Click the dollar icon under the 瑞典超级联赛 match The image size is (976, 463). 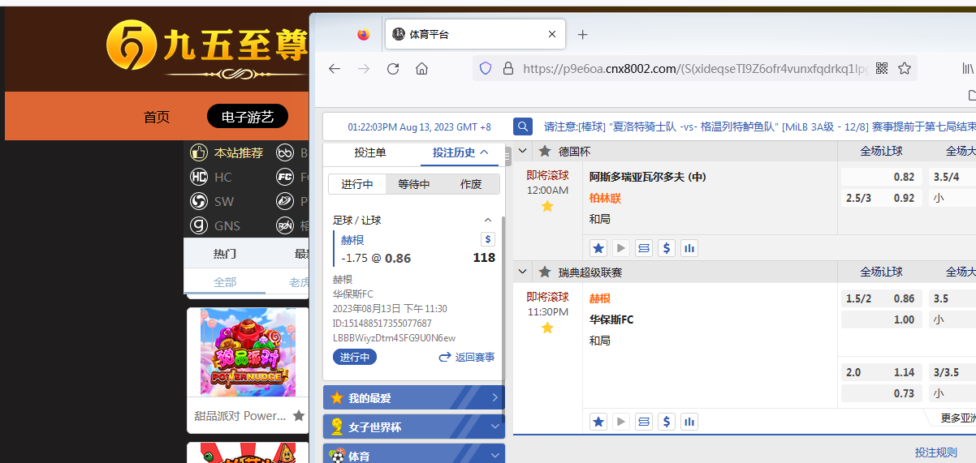click(x=667, y=422)
